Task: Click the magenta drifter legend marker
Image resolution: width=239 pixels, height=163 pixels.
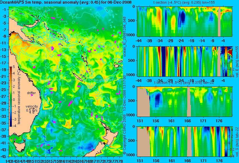Action: pyautogui.click(x=32, y=95)
